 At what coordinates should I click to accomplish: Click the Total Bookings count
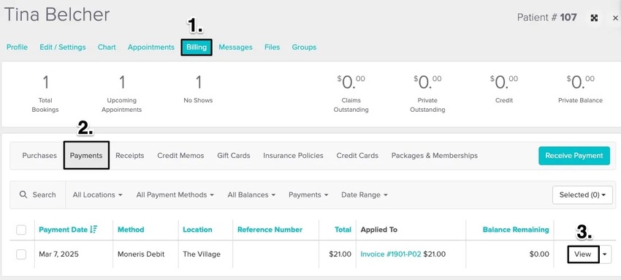(45, 83)
